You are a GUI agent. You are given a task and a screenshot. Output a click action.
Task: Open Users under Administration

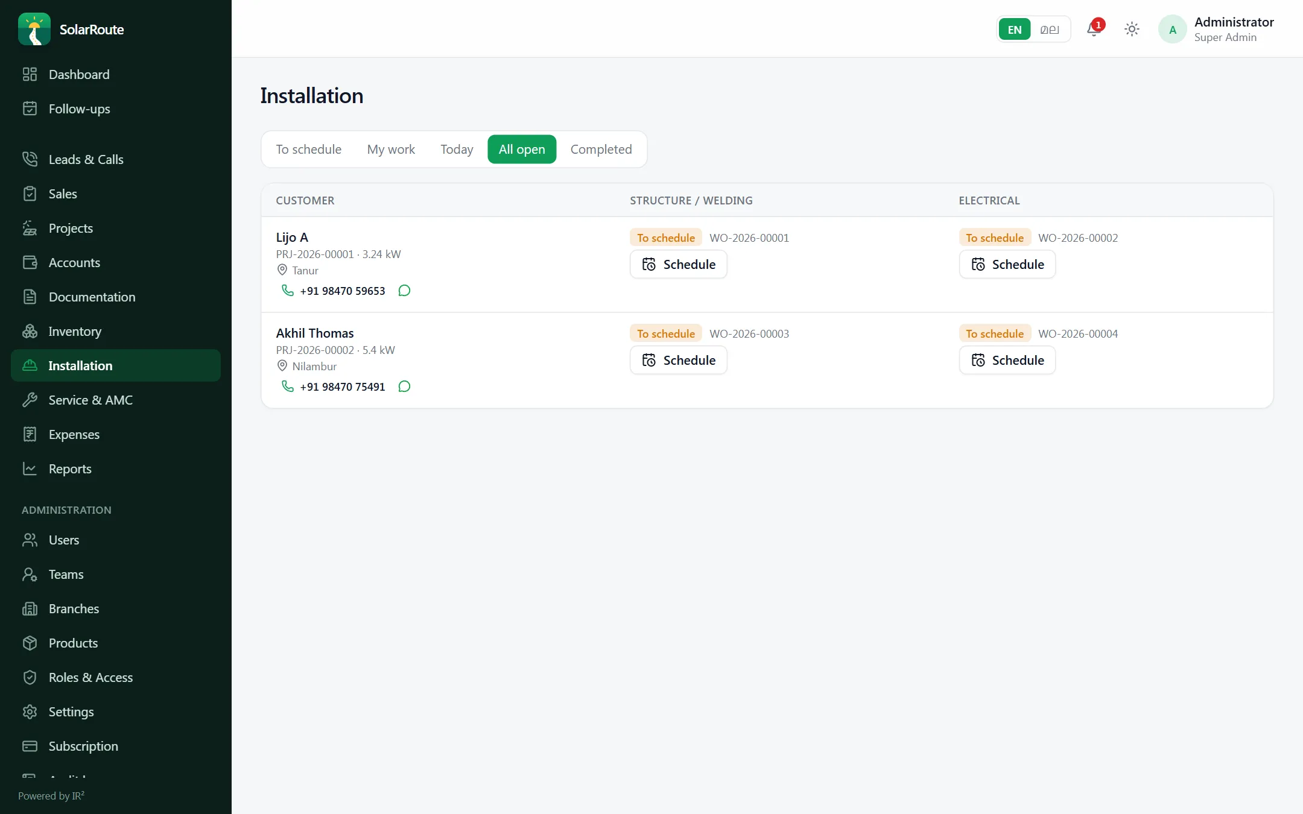116,540
